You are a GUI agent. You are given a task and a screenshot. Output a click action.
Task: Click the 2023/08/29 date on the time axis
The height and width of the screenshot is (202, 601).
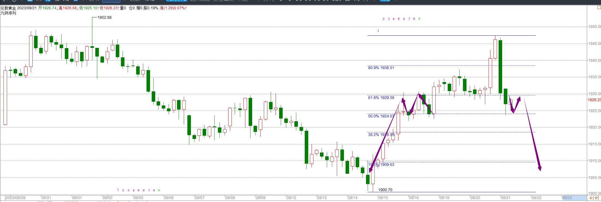16,198
